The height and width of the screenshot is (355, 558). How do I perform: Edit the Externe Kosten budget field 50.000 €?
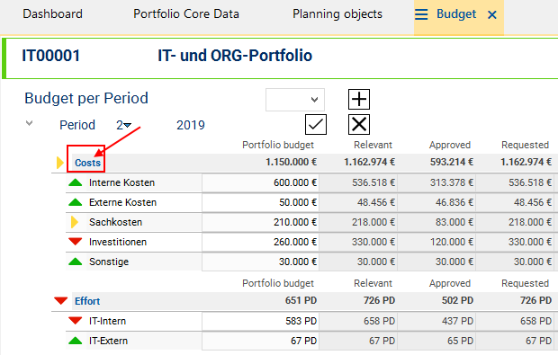(x=260, y=202)
